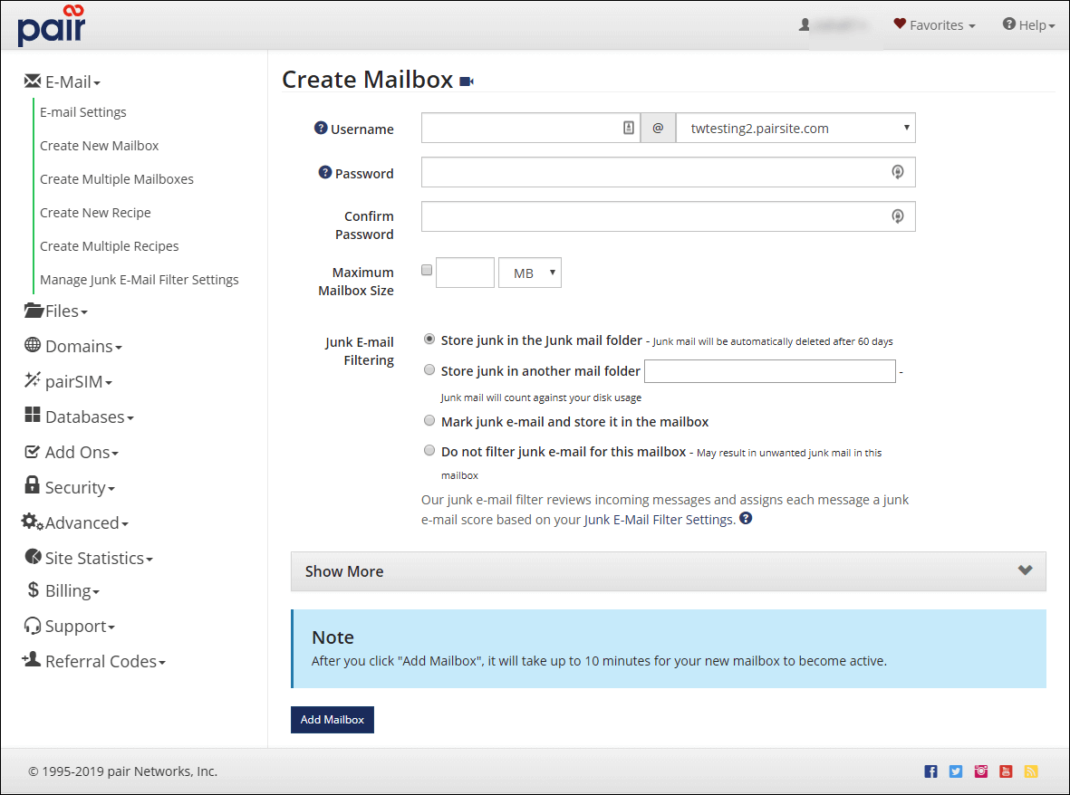Screen dimensions: 1070x795
Task: Click the Show More chevron arrow
Action: (1025, 570)
